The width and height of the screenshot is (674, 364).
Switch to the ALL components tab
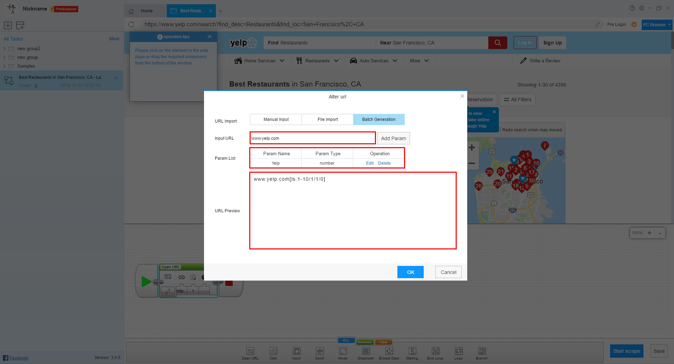346,341
